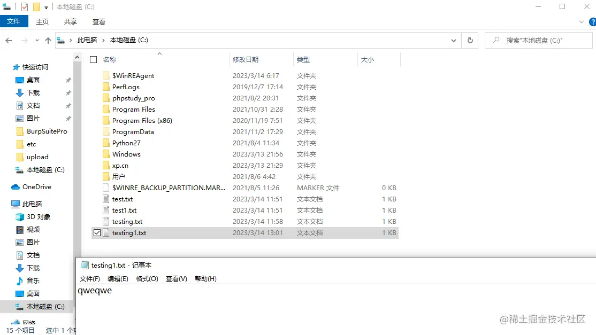
Task: Select the 用户 folder icon
Action: click(106, 176)
